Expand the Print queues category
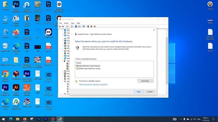Image resolution: width=218 pixels, height=122 pixels. click(x=62, y=71)
